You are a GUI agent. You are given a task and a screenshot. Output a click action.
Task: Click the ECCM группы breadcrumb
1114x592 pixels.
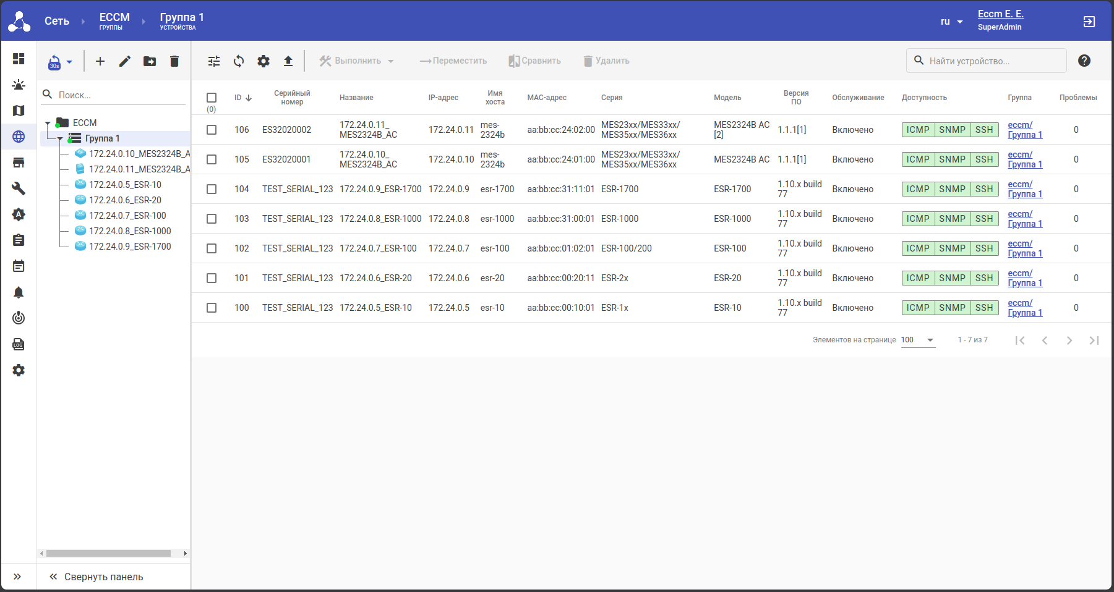114,21
